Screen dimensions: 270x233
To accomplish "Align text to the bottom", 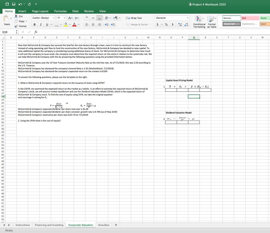I will [x=99, y=18].
